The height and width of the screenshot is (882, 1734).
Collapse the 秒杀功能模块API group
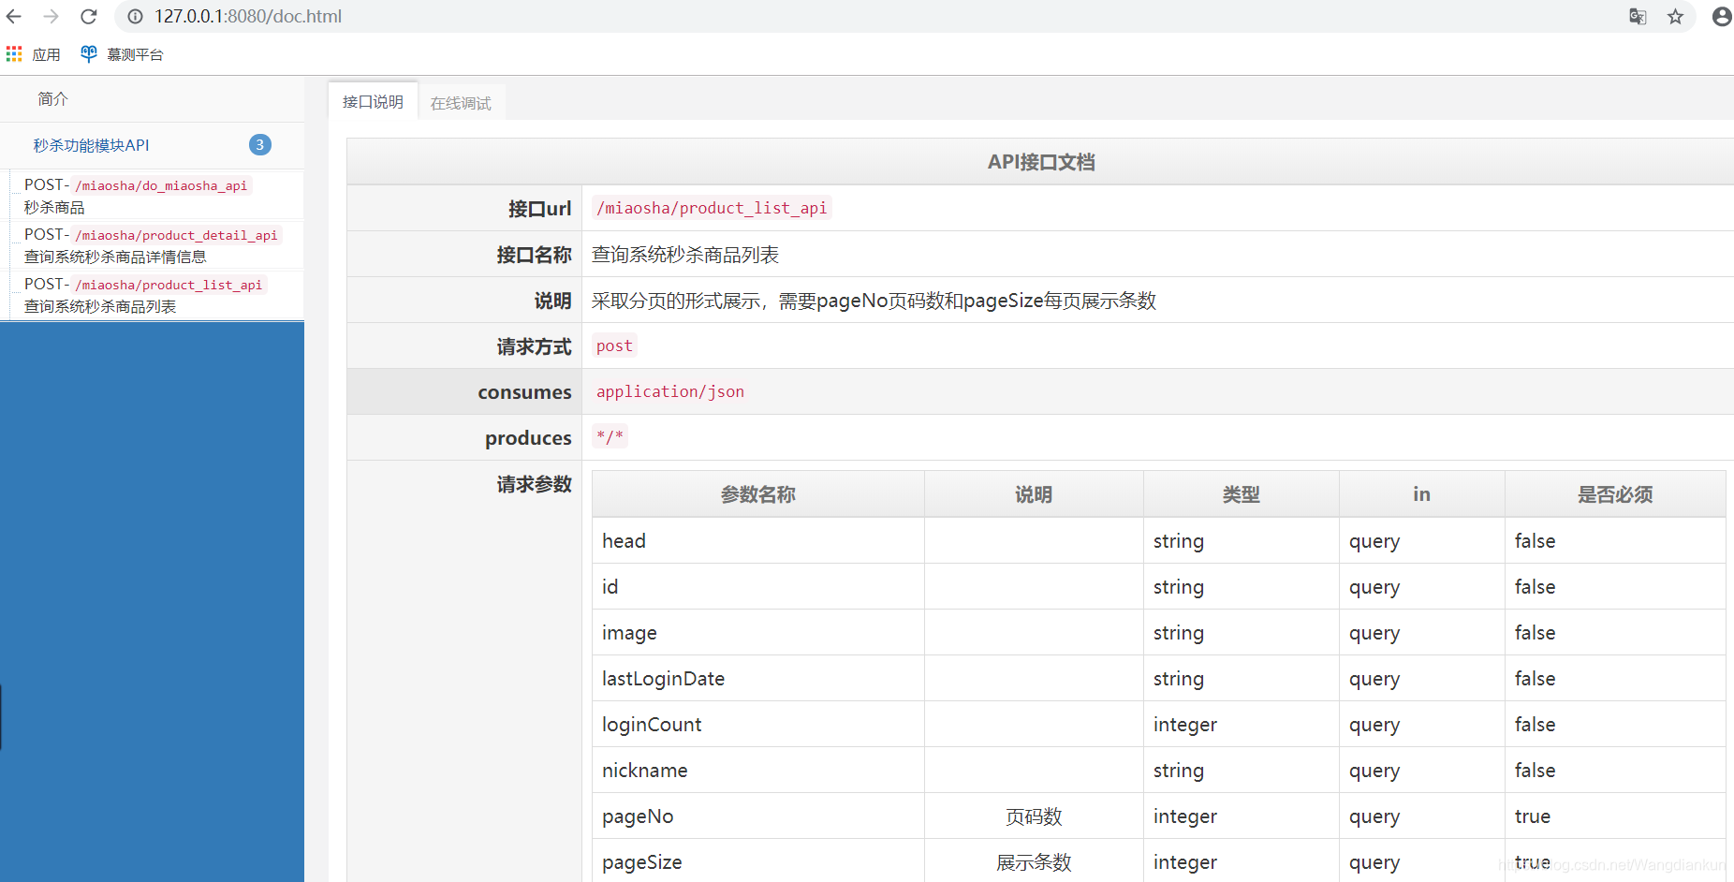[152, 145]
